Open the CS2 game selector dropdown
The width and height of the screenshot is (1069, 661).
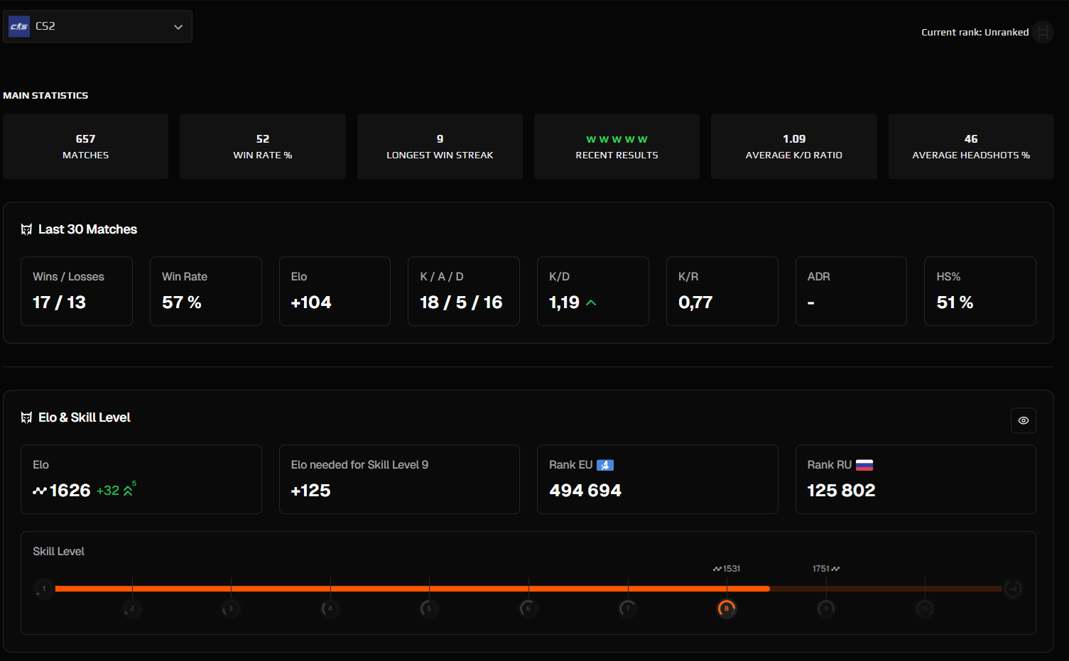click(97, 26)
